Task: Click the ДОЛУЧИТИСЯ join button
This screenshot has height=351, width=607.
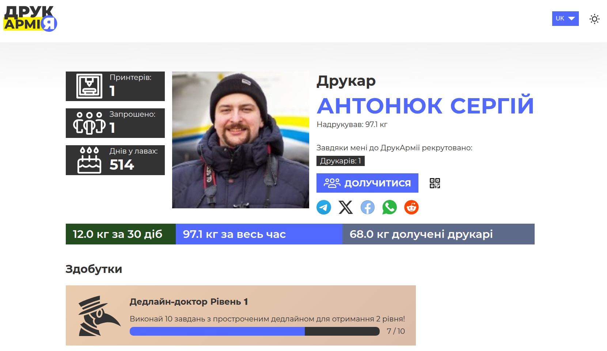Action: 367,183
